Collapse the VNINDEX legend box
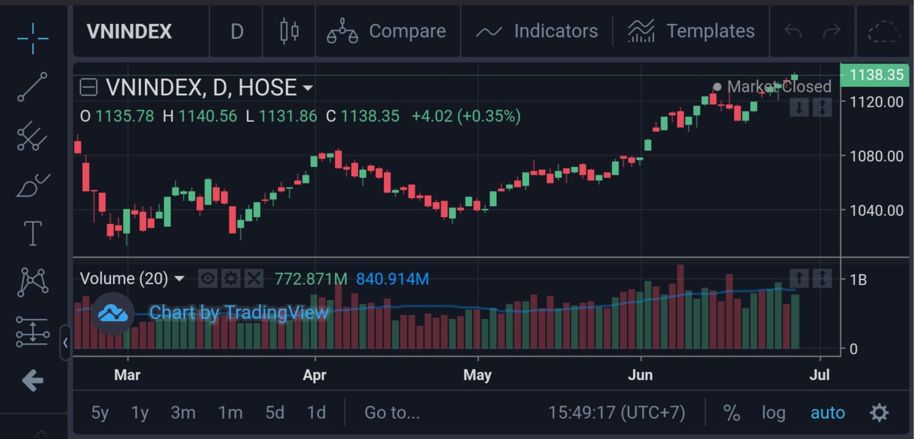Viewport: 915px width, 439px height. 88,87
